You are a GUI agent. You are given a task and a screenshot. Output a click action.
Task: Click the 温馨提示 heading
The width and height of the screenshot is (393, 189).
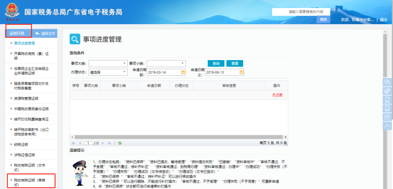tap(77, 150)
